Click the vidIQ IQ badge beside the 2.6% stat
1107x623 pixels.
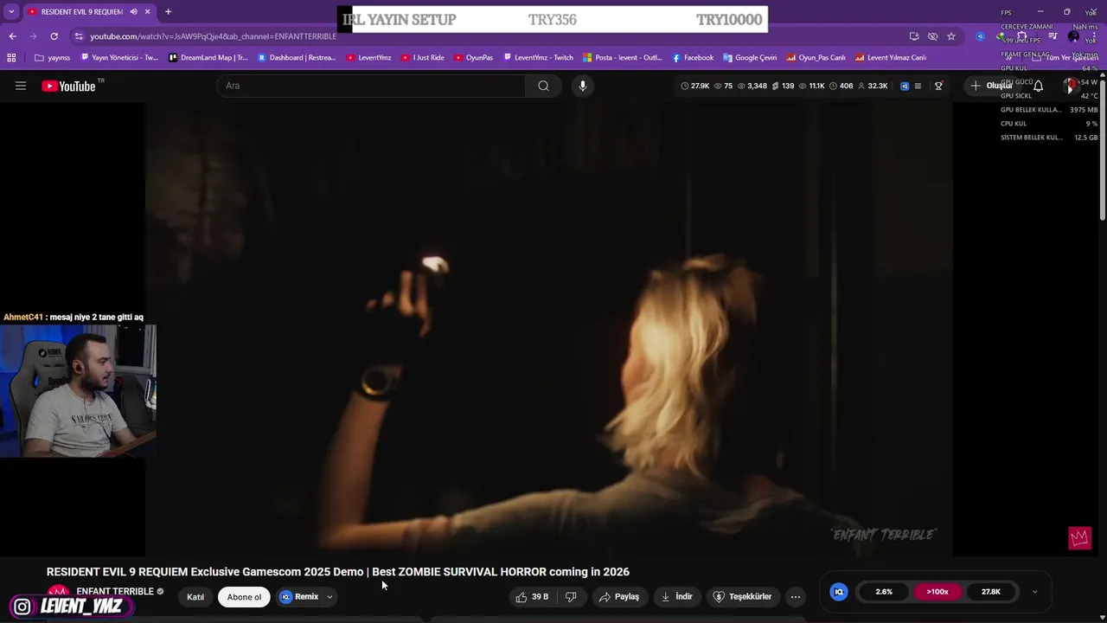pyautogui.click(x=838, y=592)
